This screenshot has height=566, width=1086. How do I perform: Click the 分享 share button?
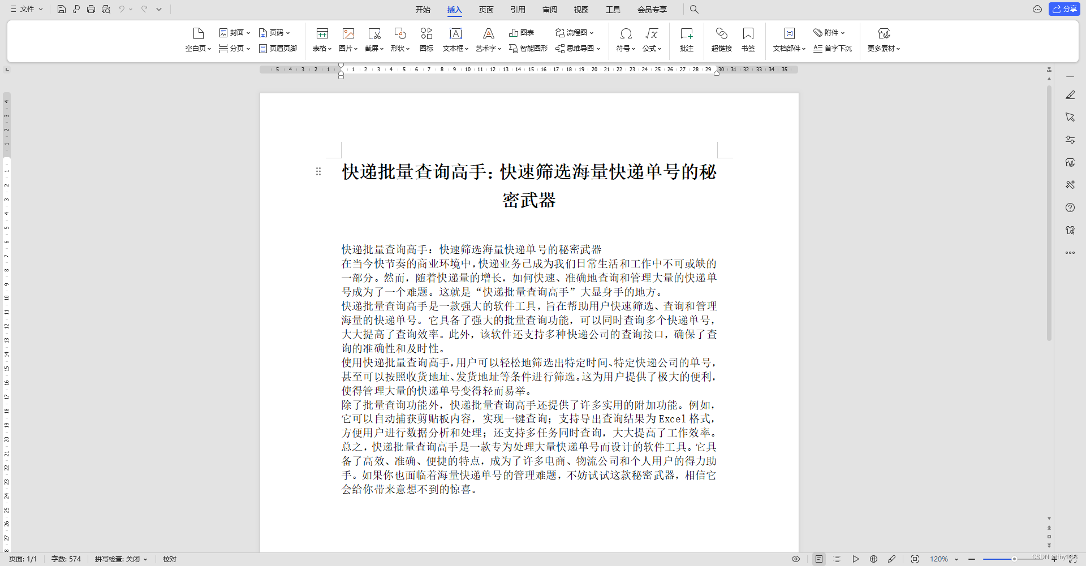(1065, 9)
